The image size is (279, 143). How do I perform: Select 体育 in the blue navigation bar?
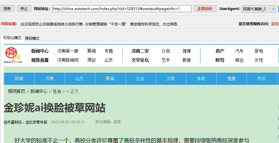pyautogui.click(x=201, y=78)
